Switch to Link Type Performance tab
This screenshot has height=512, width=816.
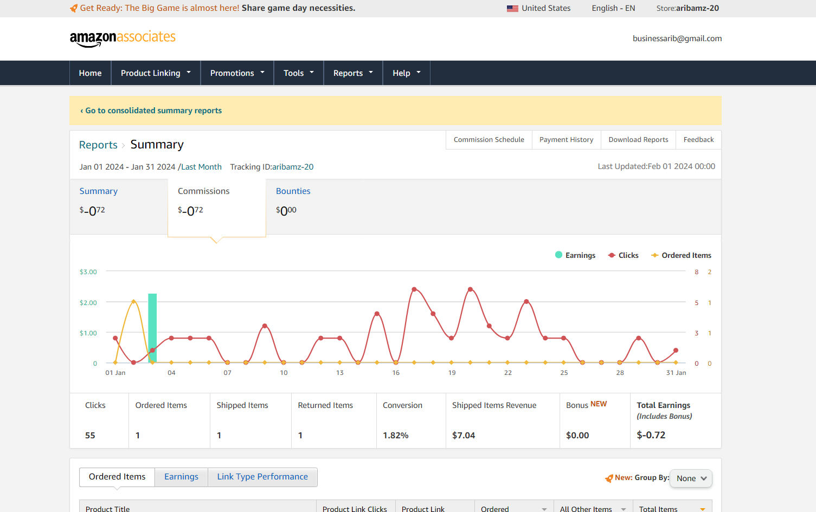(262, 477)
